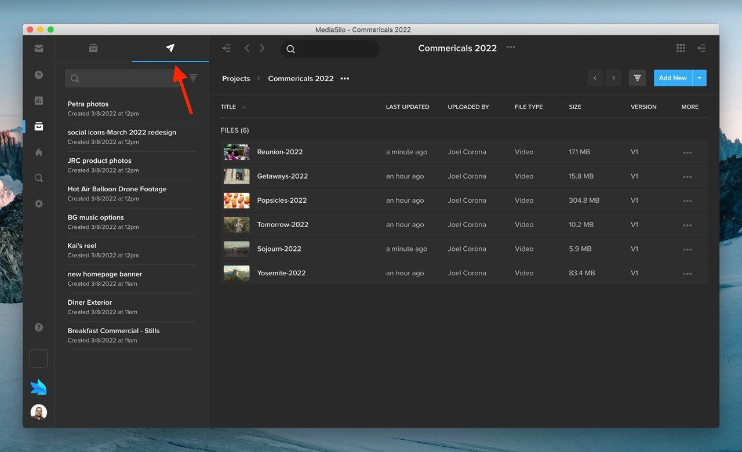Select the projects archive icon in sidebar
Viewport: 742px width, 452px height.
39,126
